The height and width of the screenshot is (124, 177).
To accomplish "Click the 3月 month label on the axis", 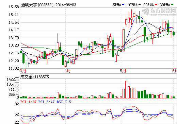I will tap(23, 71).
